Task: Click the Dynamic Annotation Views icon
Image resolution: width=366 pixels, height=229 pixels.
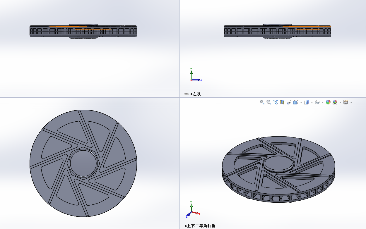Action: coord(289,102)
